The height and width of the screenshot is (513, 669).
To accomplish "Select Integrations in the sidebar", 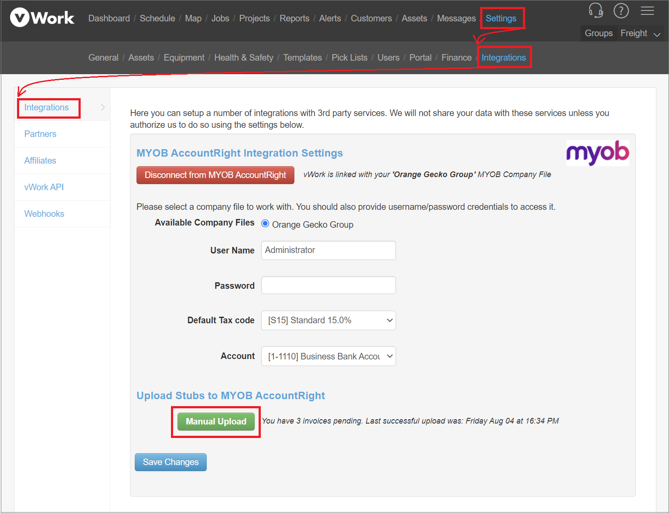I will (47, 107).
